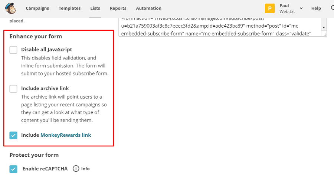Click the Enhance your form heading
334x187 pixels.
36,36
